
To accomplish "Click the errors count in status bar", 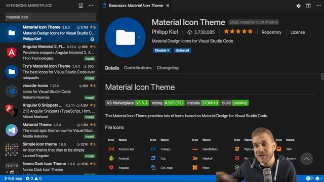I will pyautogui.click(x=29, y=178).
